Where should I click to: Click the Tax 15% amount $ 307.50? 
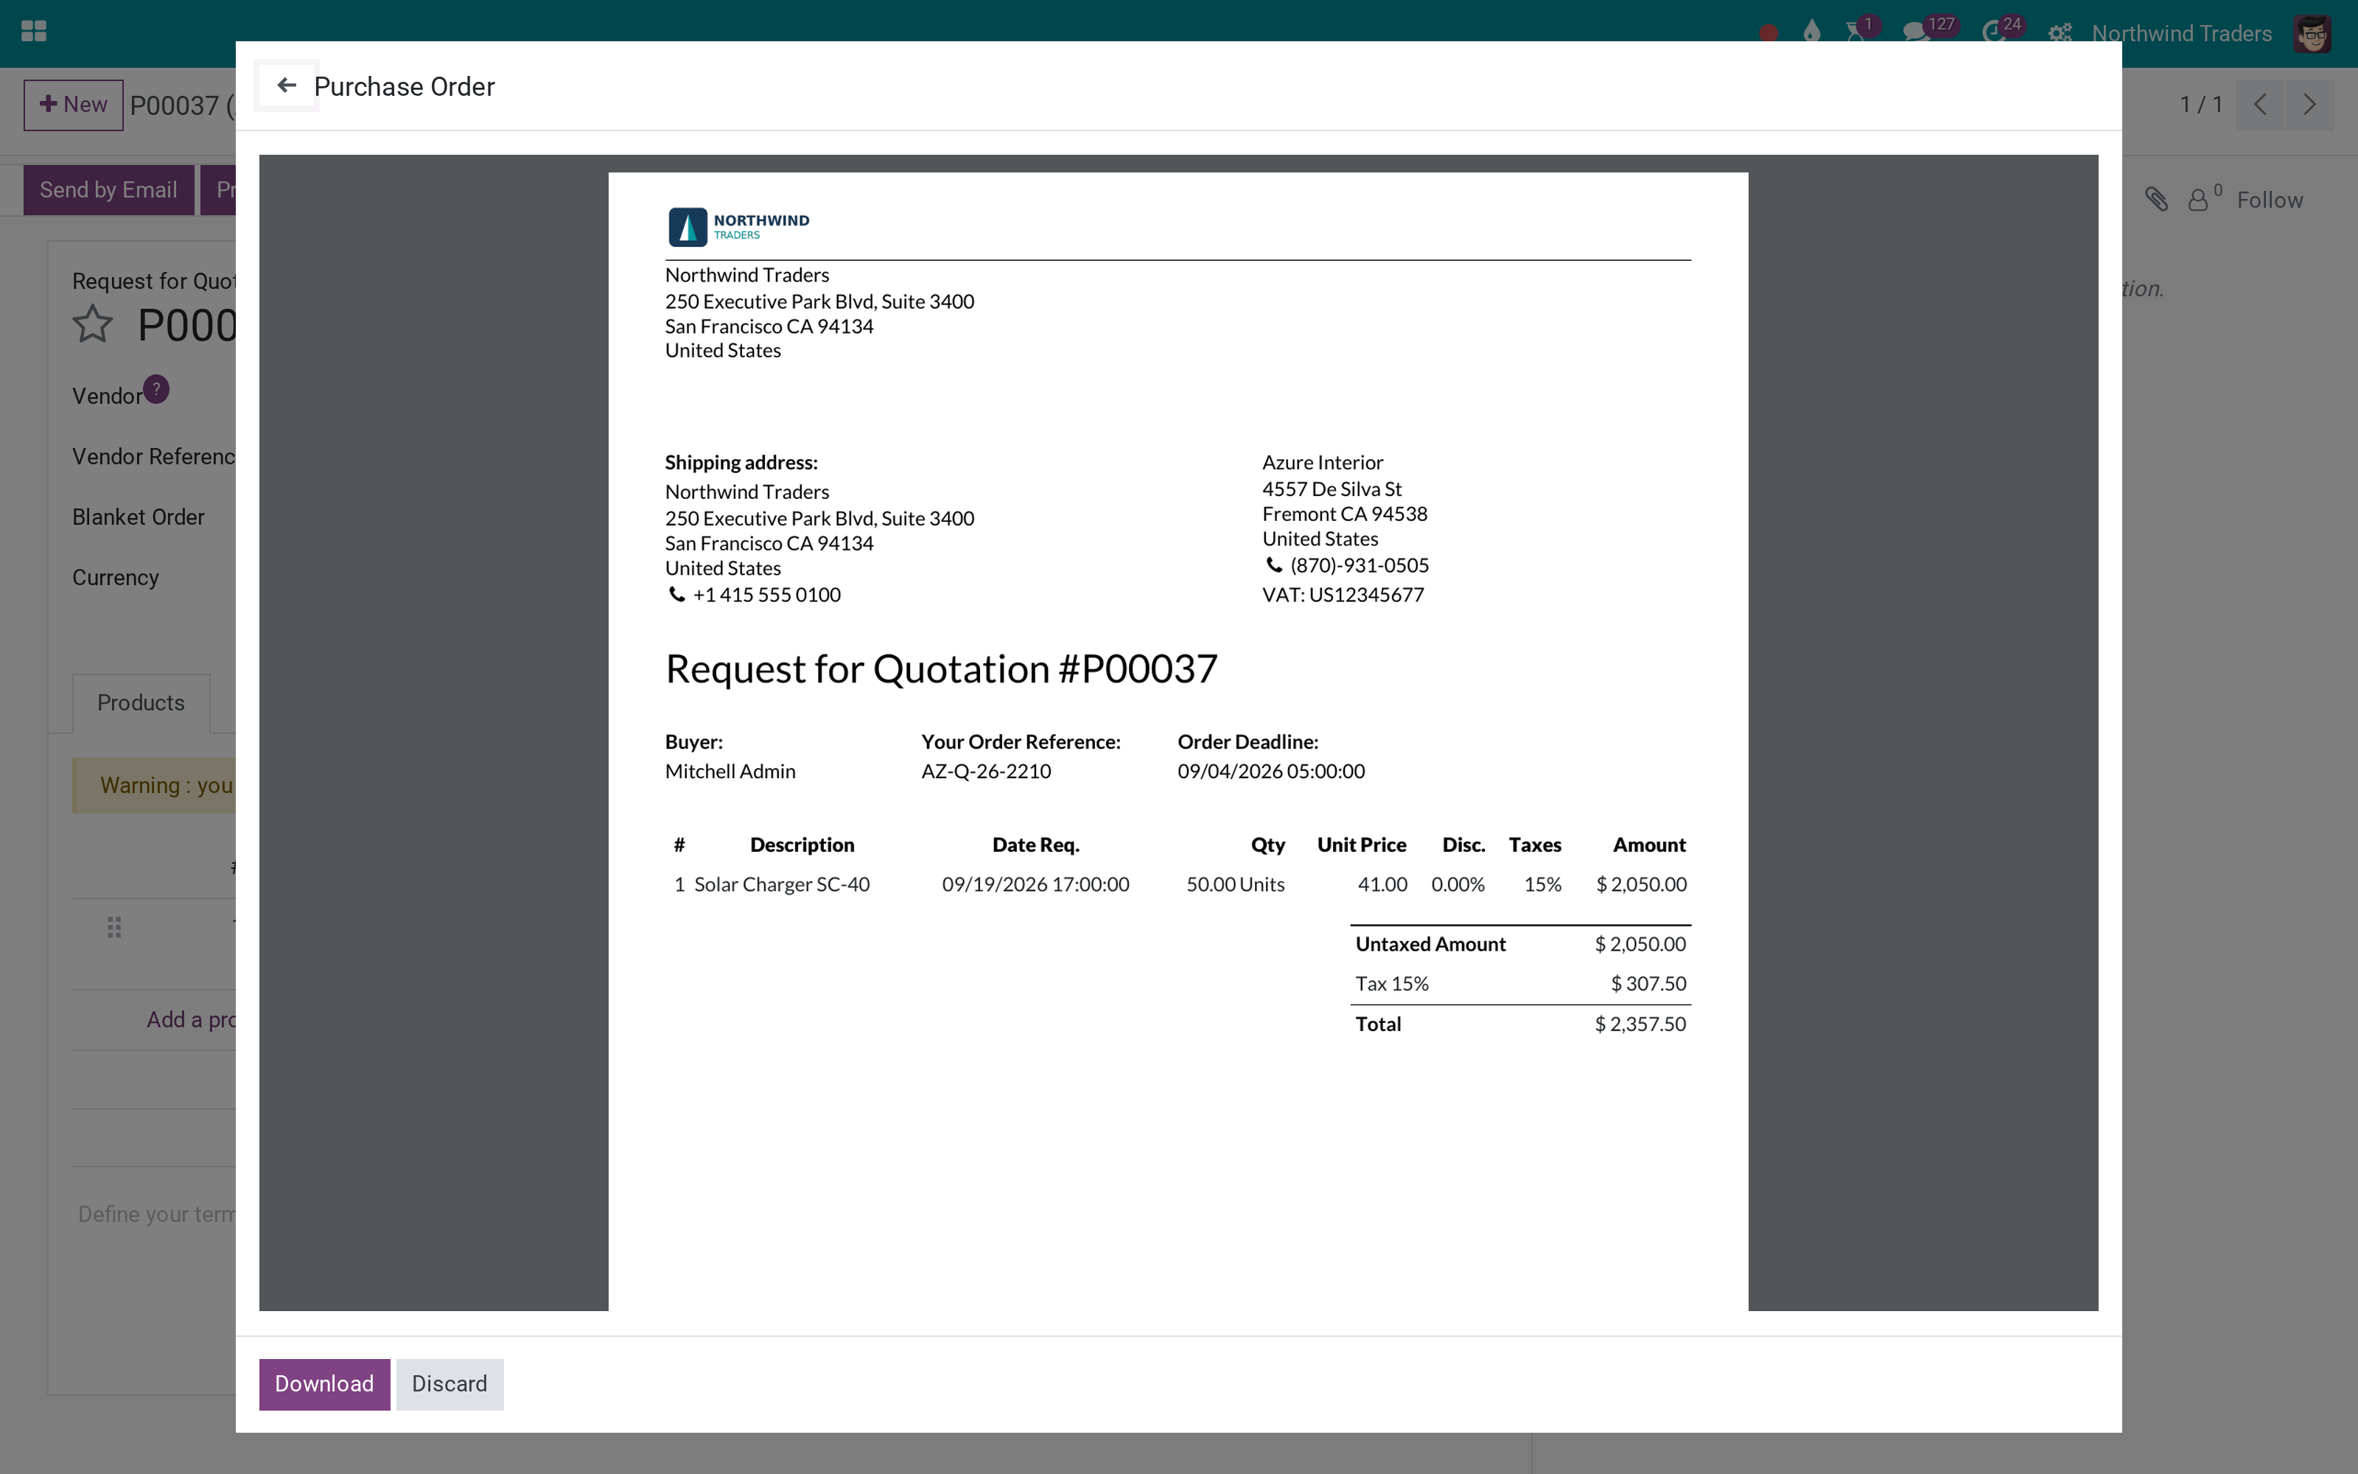1648,984
